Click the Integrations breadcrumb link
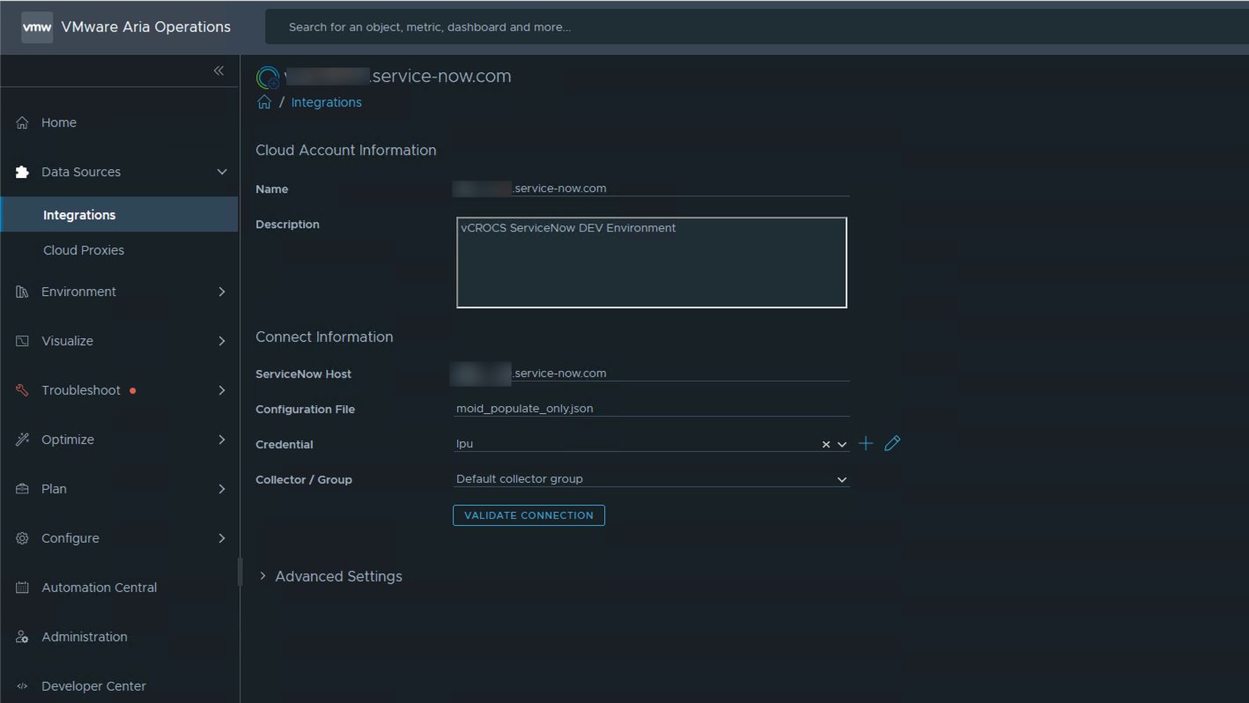This screenshot has width=1249, height=703. pos(326,102)
